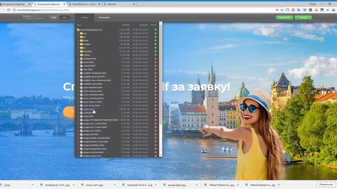Delete euro-dresden.html with its red X
The image size is (337, 189).
(x=155, y=88)
